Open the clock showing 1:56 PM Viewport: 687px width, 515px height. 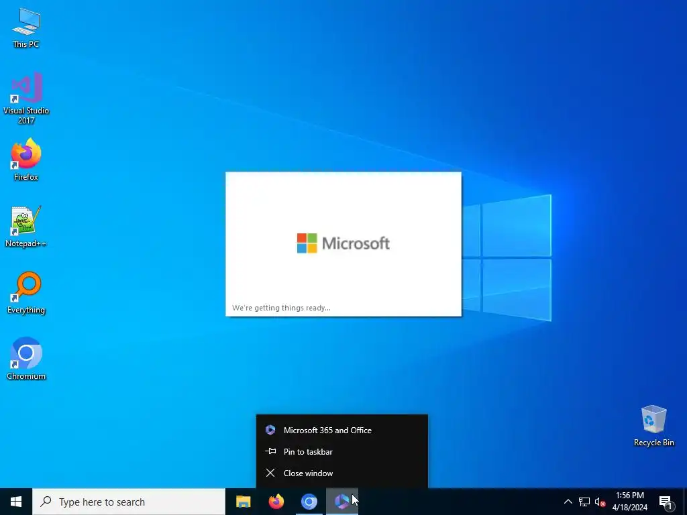pos(630,502)
